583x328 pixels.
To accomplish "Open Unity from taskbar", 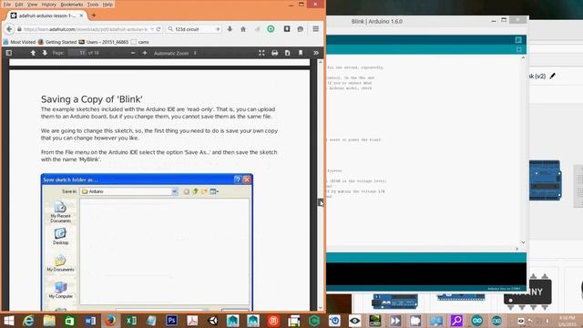I will click(212, 321).
